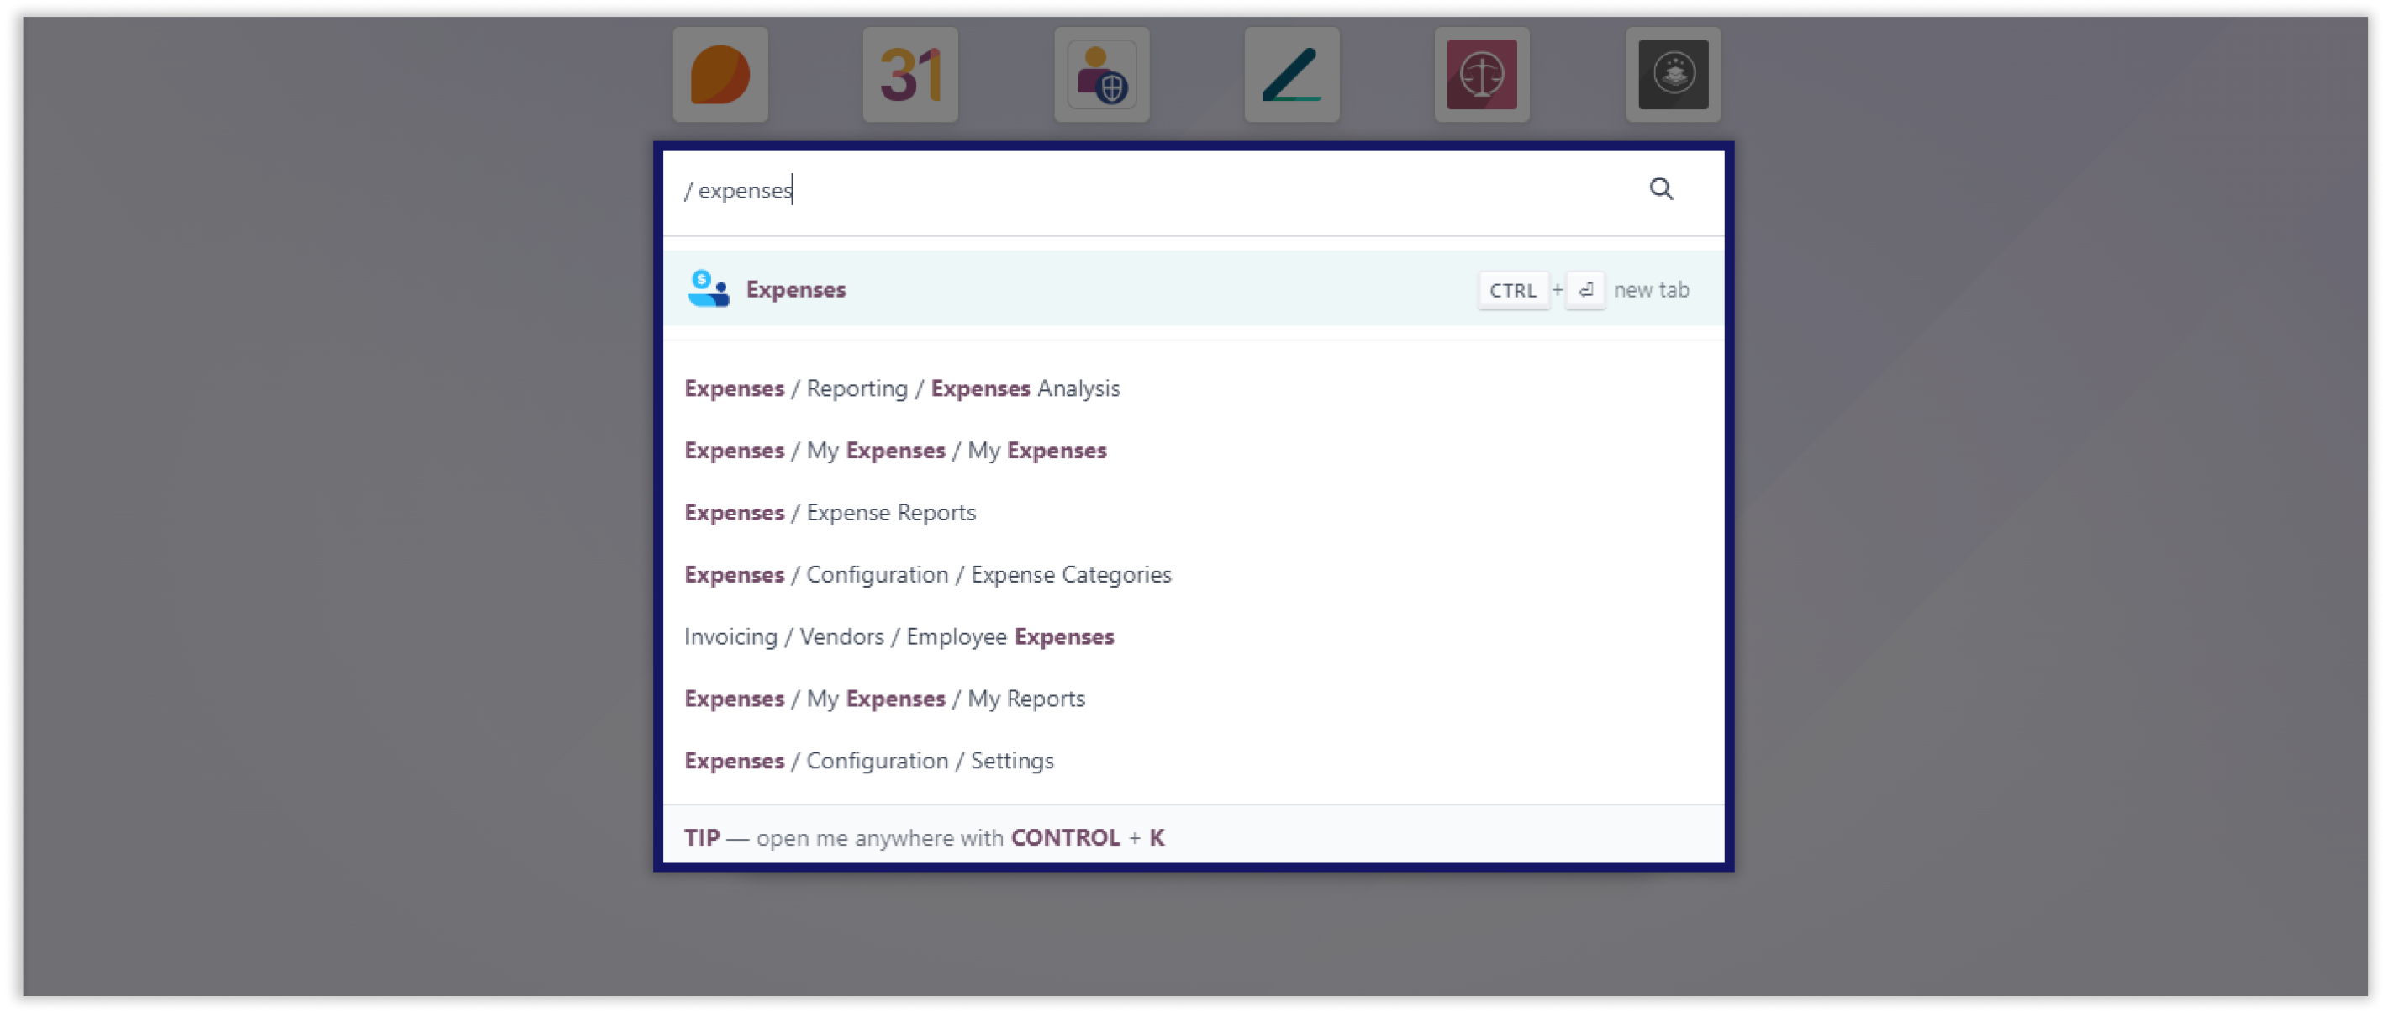Open the Calendar app icon showing 31
The width and height of the screenshot is (2383, 1013).
coord(910,75)
